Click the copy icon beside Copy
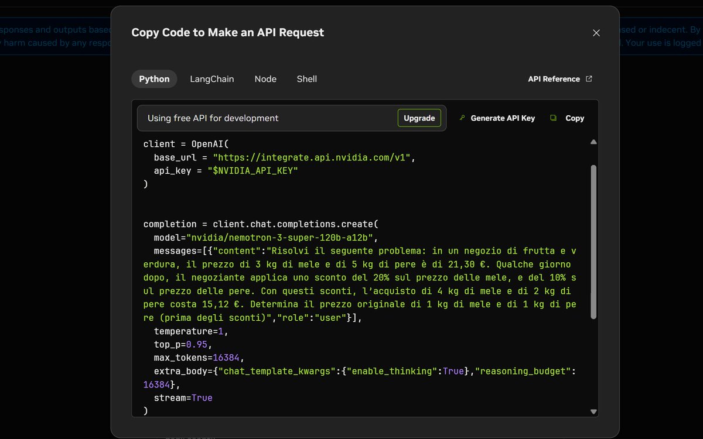 point(553,118)
